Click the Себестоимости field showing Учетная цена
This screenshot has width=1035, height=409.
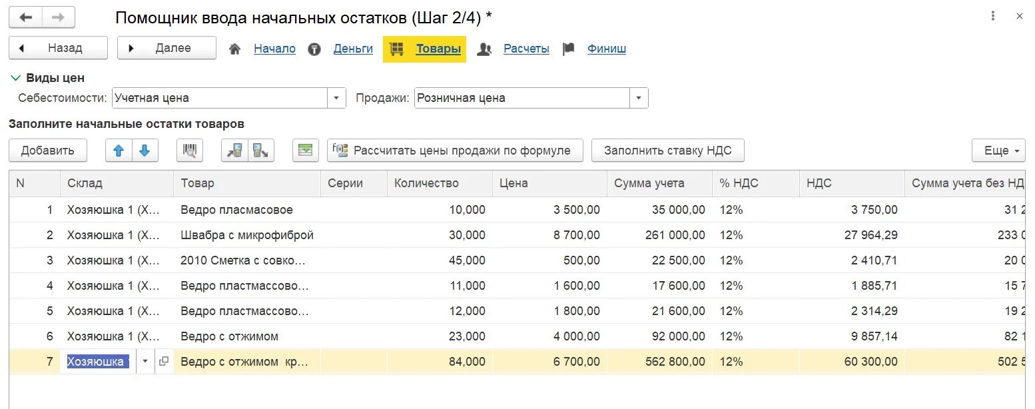pos(220,98)
